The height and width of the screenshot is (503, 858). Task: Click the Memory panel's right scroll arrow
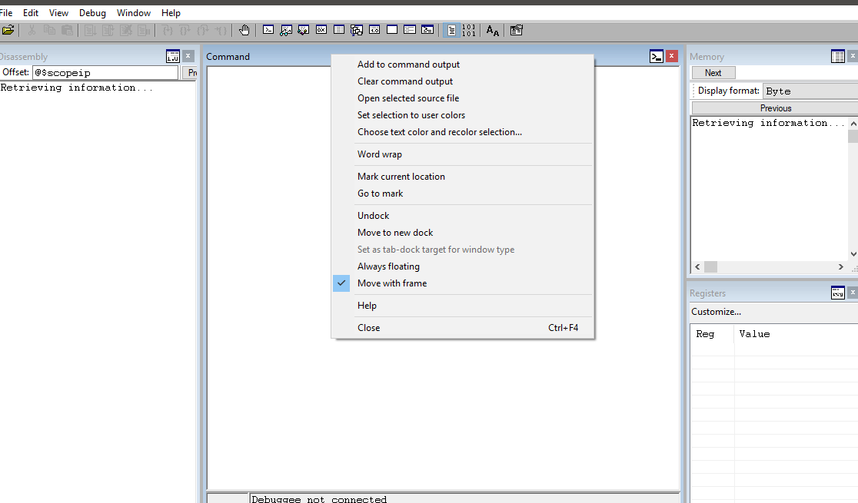pyautogui.click(x=841, y=266)
